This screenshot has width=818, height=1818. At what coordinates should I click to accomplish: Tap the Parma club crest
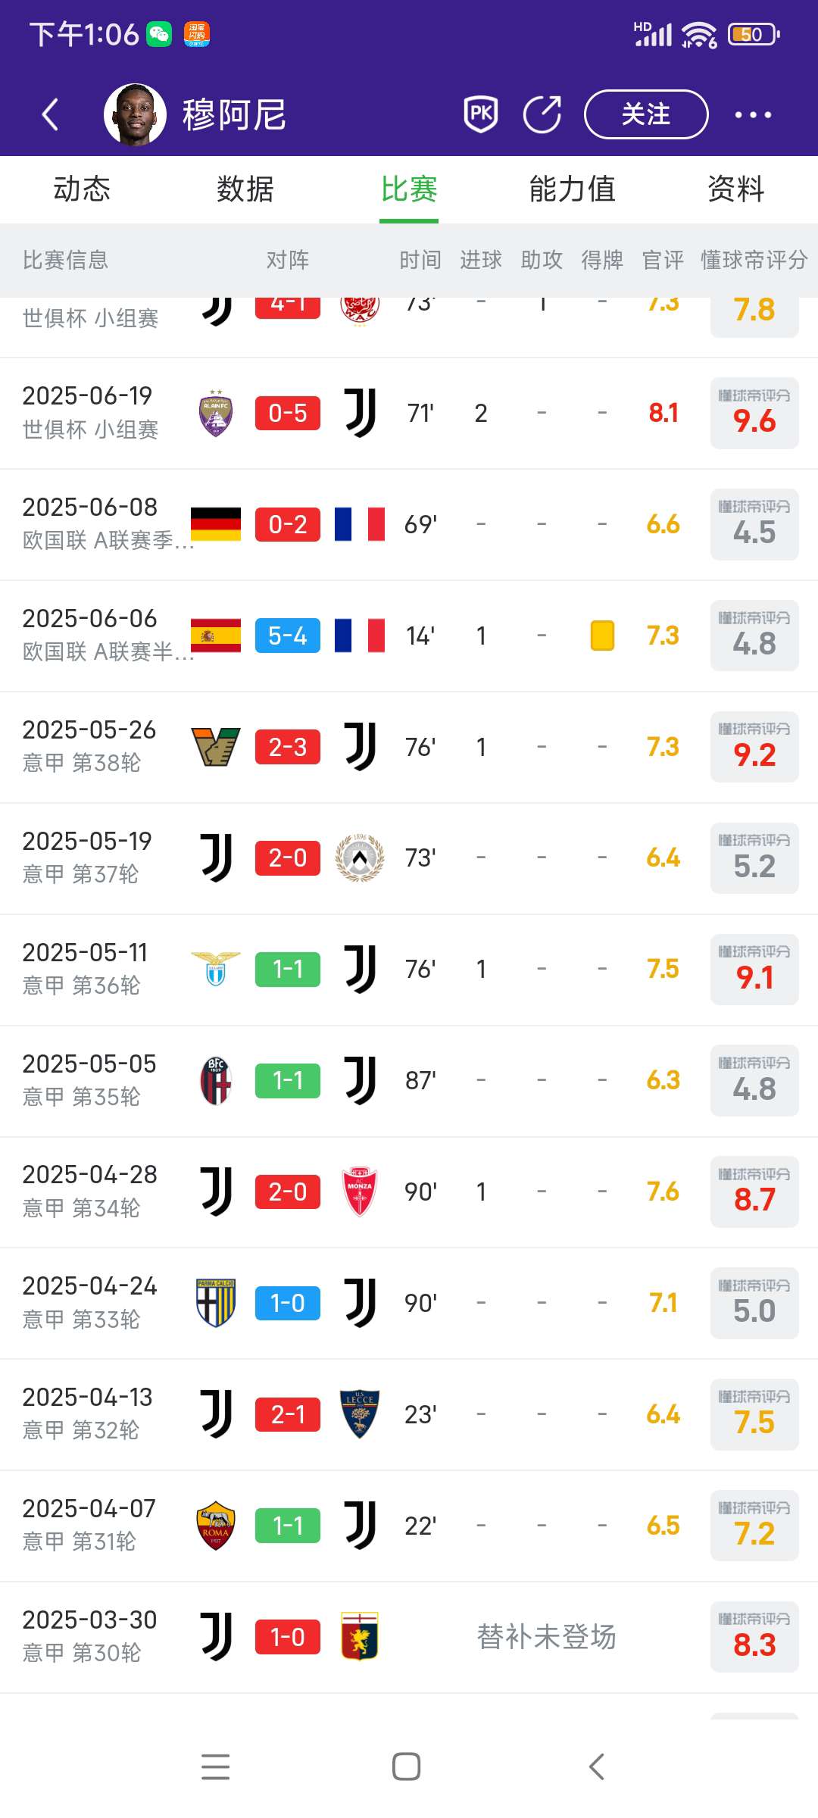click(x=216, y=1303)
